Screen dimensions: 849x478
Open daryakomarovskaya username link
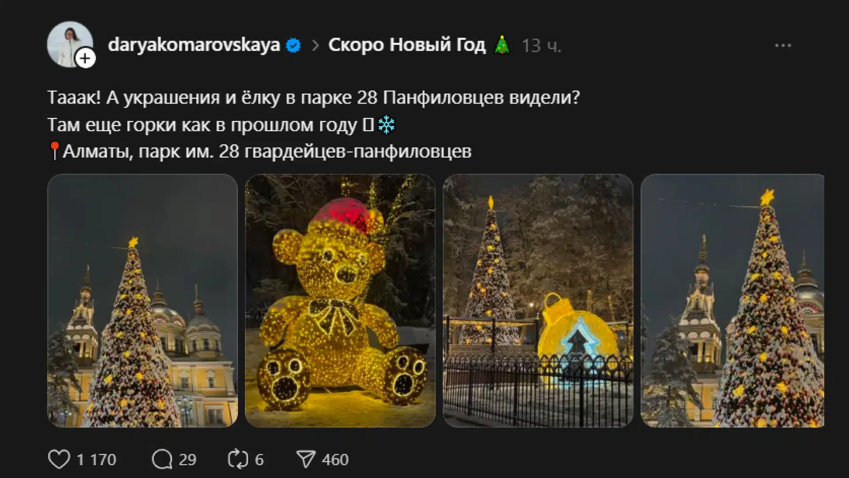(x=194, y=45)
